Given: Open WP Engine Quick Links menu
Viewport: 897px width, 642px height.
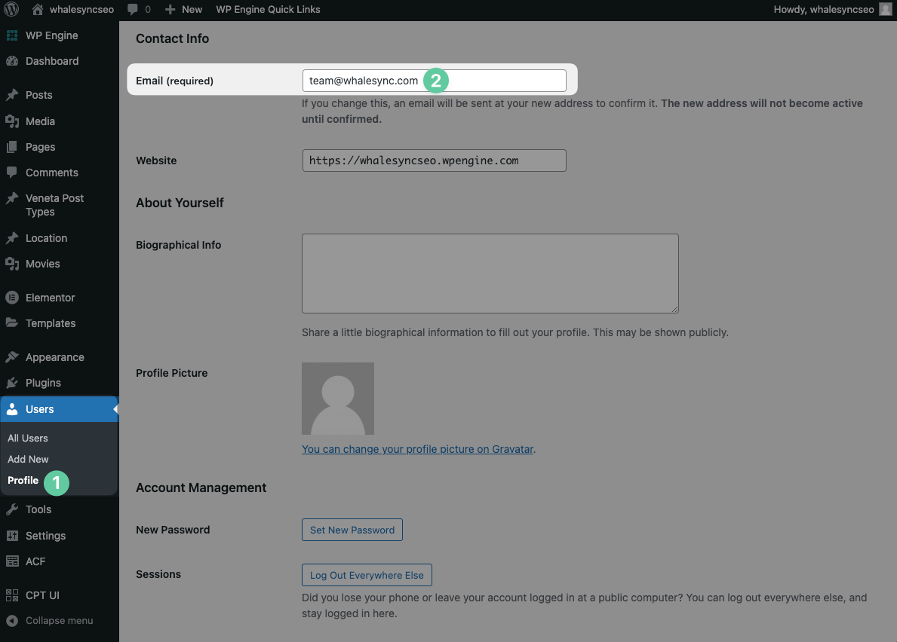Looking at the screenshot, I should point(268,9).
